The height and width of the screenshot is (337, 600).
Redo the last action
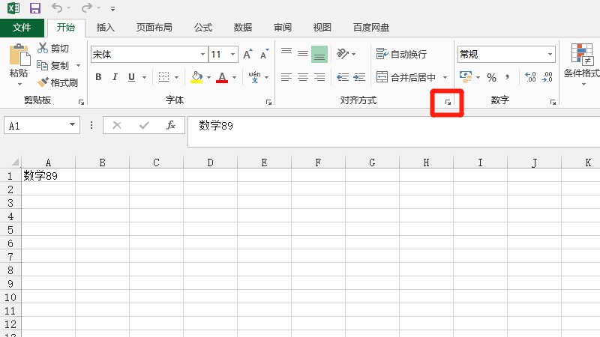(x=87, y=8)
